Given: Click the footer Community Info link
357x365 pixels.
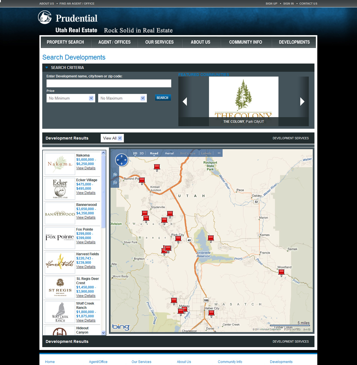Looking at the screenshot, I should [x=230, y=362].
